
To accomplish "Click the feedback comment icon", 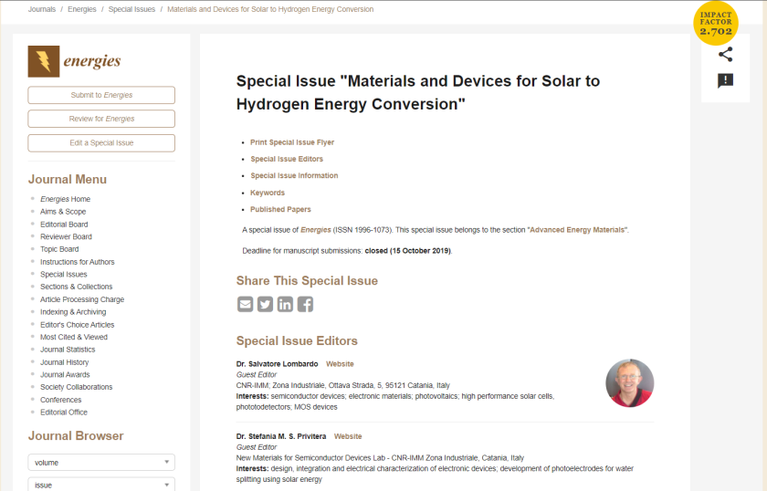I will (x=725, y=80).
